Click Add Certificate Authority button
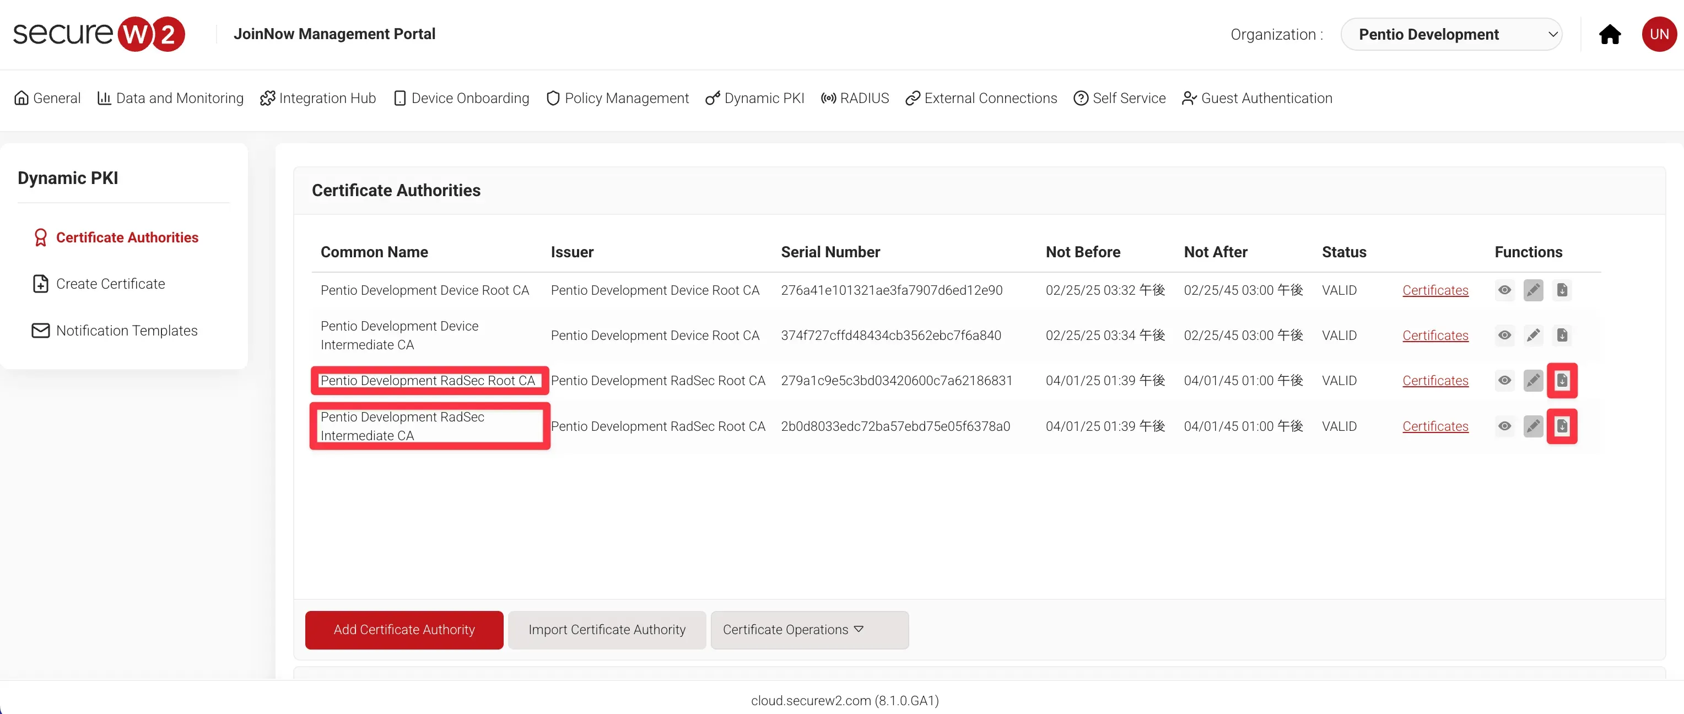Image resolution: width=1684 pixels, height=714 pixels. [404, 630]
